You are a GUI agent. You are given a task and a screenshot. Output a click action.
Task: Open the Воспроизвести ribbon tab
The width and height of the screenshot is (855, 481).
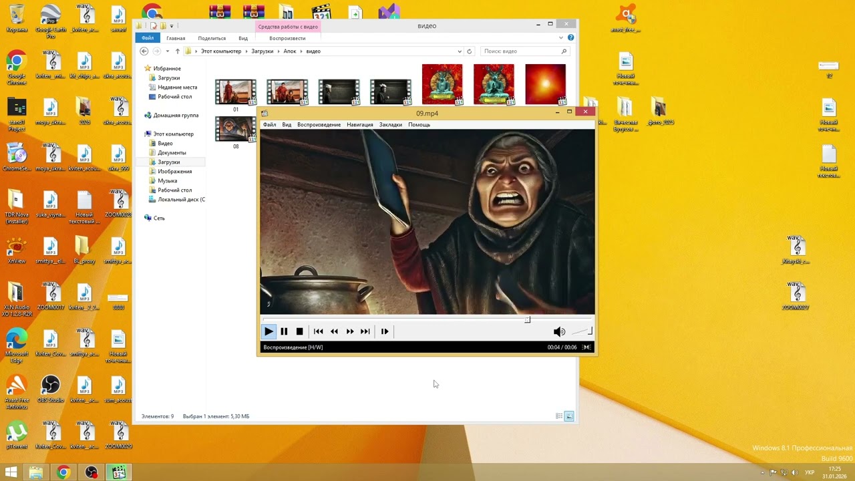click(287, 39)
